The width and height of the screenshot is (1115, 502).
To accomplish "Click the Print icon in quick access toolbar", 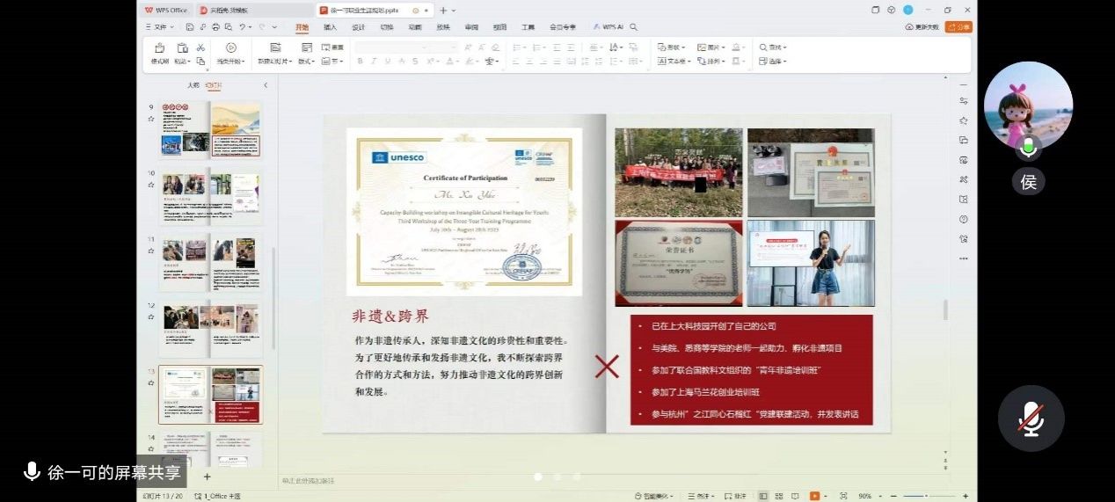I will tap(215, 27).
